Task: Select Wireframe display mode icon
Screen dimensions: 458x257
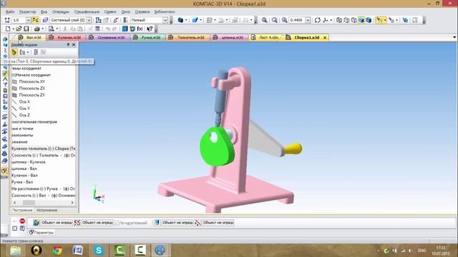Action: (339, 20)
